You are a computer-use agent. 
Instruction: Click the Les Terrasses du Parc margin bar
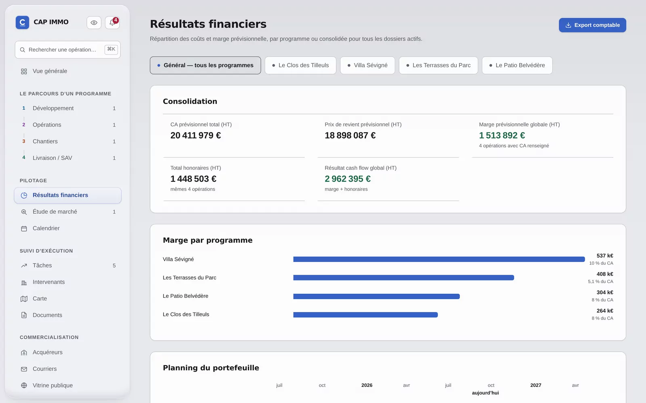404,278
